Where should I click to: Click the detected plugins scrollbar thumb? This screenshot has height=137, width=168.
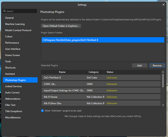(163, 81)
